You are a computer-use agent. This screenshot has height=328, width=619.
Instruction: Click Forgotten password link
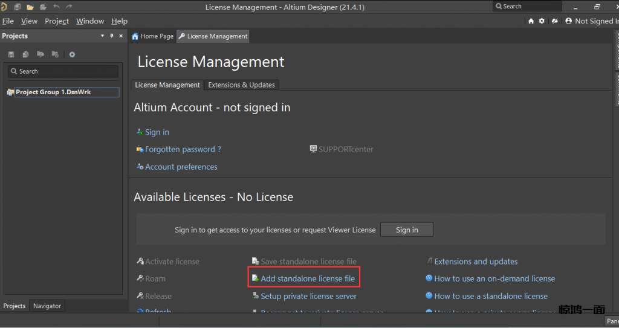click(x=183, y=149)
